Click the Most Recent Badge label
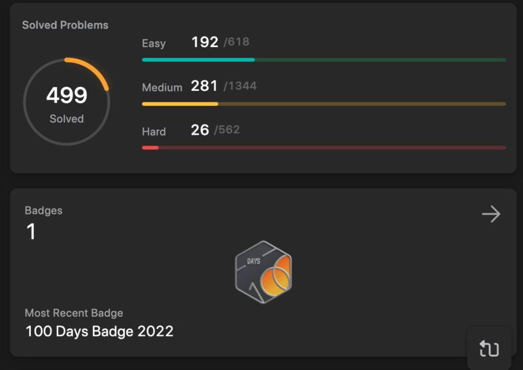The width and height of the screenshot is (523, 370). 74,313
